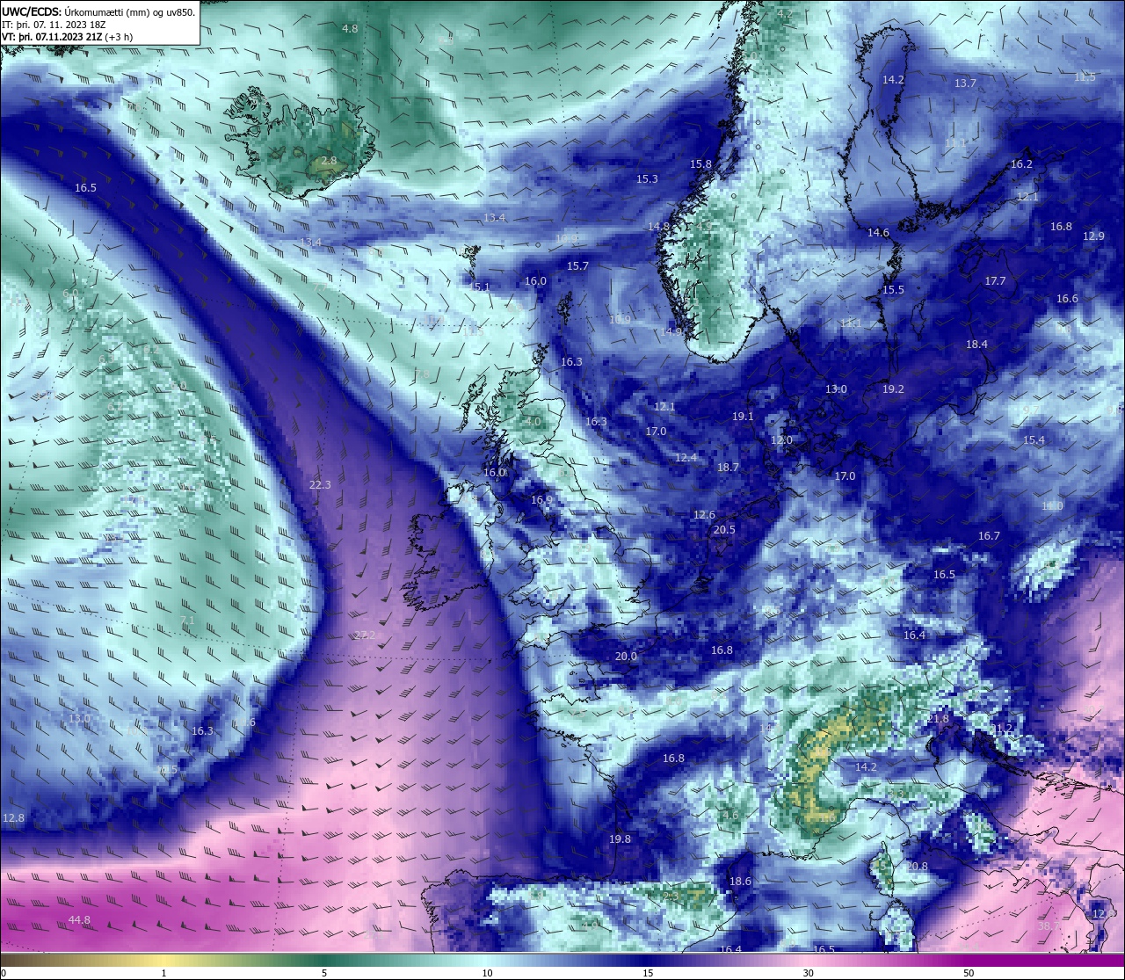Click the 16.6 value label
1125x980 pixels.
point(1067,299)
